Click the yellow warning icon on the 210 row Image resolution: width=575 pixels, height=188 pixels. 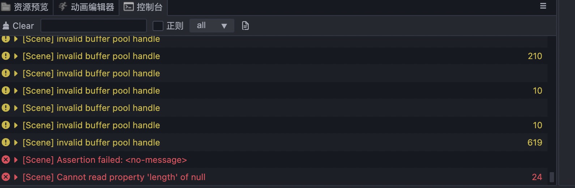6,56
